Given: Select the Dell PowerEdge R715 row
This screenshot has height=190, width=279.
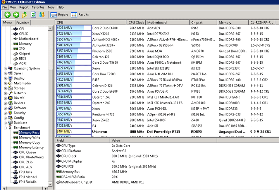Looking at the screenshot, I should point(167,132).
